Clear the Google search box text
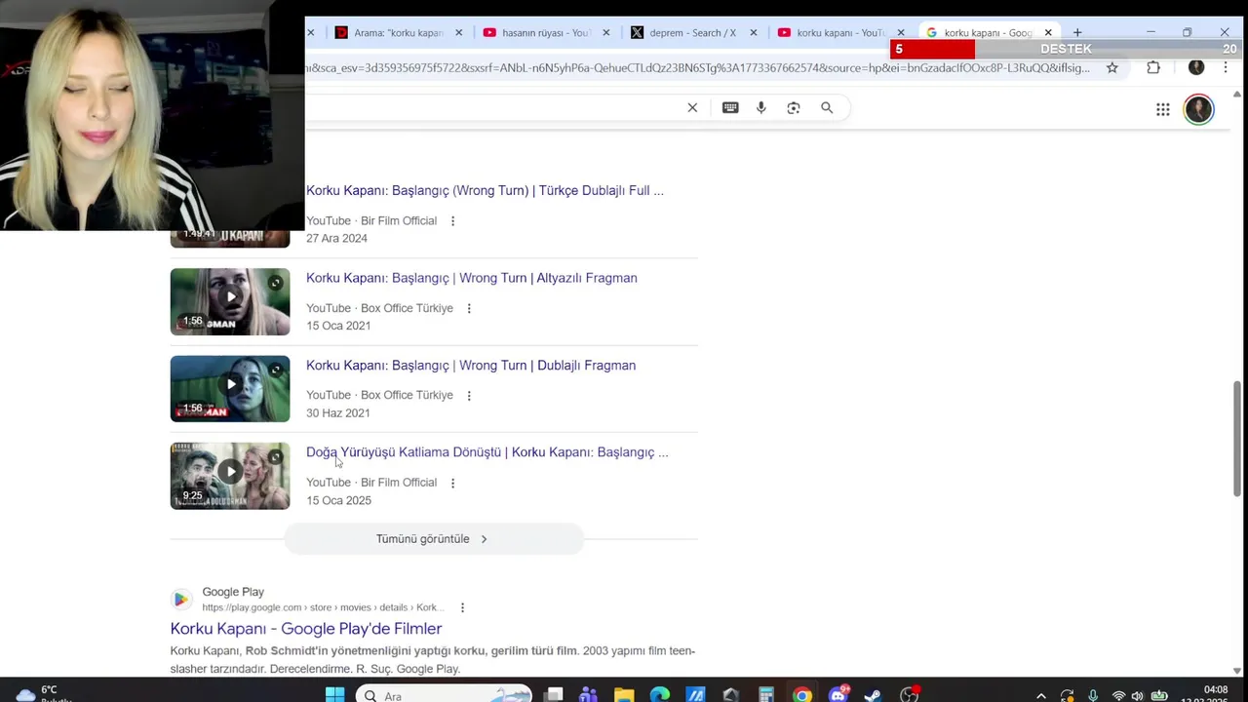This screenshot has width=1248, height=702. (x=692, y=107)
